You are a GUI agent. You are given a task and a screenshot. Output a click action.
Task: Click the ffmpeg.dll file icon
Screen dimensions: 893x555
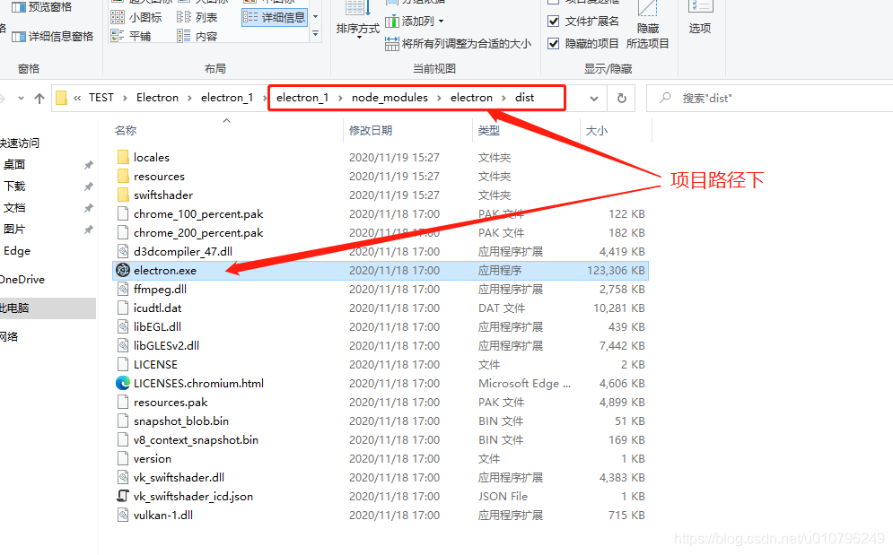[122, 290]
